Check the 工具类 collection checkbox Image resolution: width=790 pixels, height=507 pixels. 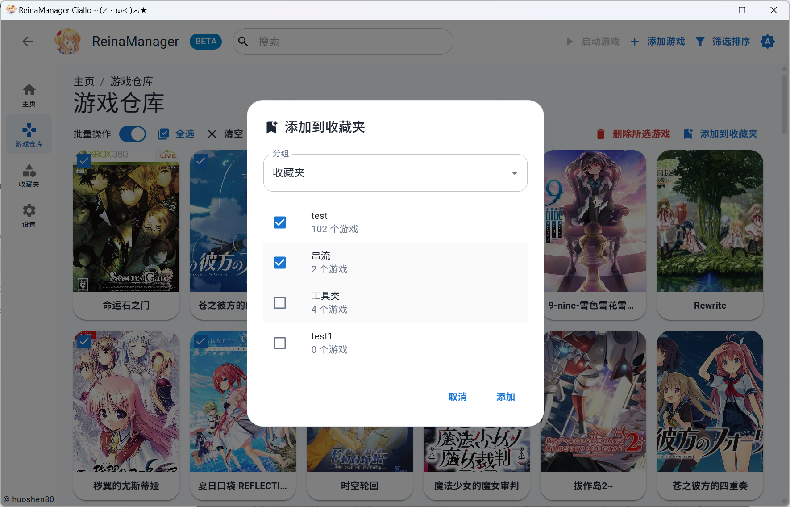[280, 303]
